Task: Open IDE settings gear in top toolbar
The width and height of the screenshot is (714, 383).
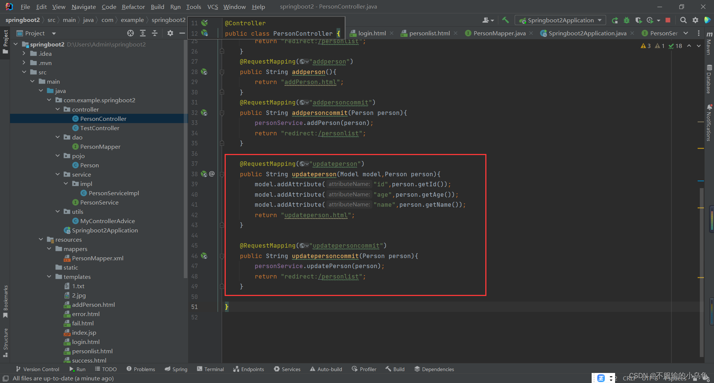Action: click(695, 20)
